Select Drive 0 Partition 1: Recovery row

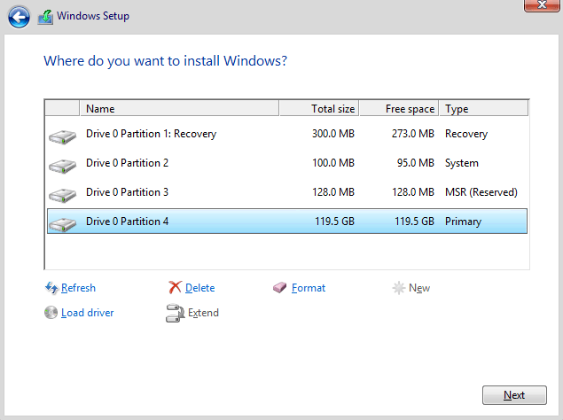click(151, 135)
